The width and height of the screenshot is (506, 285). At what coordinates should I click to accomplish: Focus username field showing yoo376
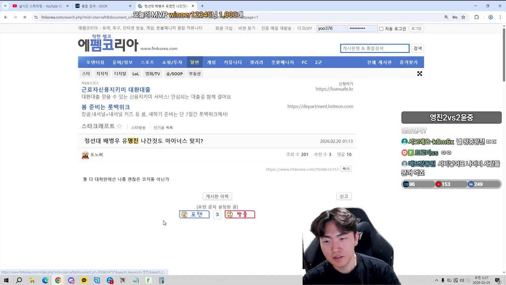tap(331, 28)
